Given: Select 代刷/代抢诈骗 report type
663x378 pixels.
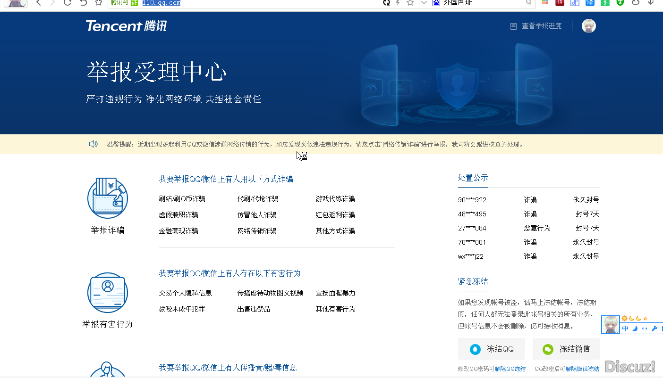Looking at the screenshot, I should [x=258, y=199].
